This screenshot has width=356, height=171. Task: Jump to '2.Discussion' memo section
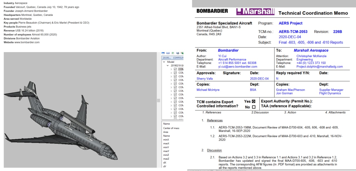260,112
